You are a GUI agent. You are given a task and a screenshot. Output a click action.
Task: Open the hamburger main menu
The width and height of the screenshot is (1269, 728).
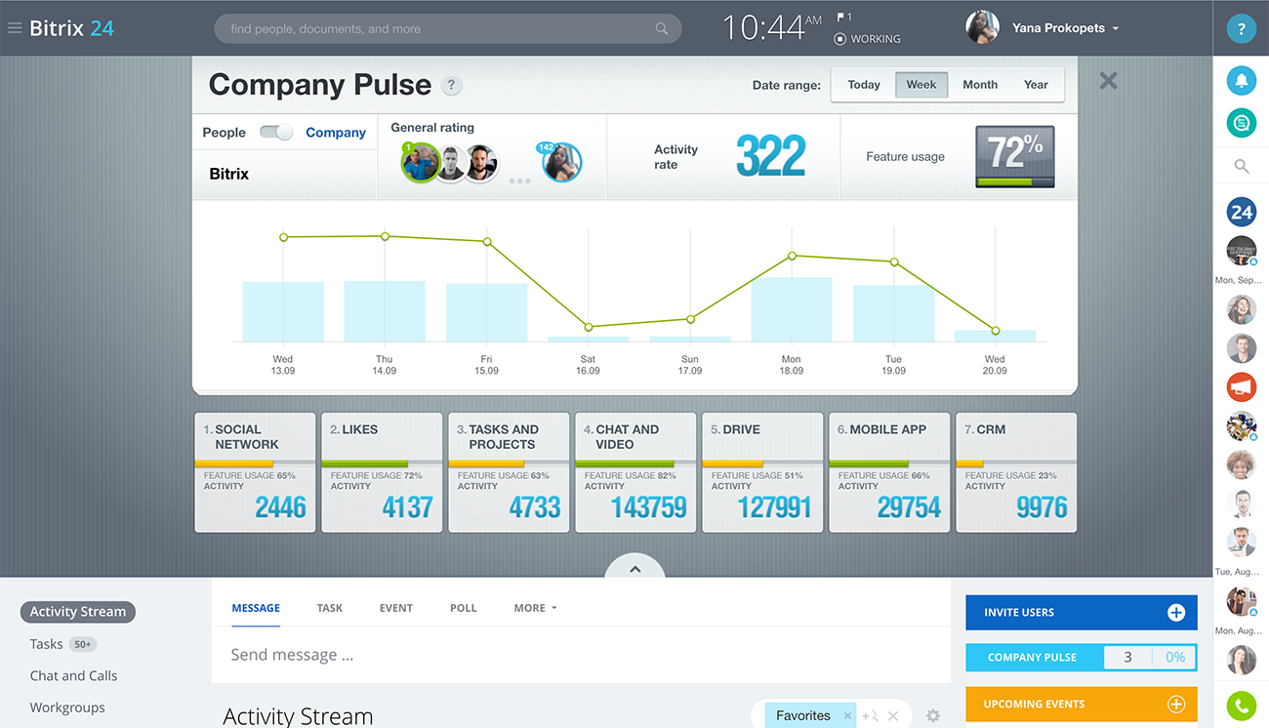(x=15, y=28)
